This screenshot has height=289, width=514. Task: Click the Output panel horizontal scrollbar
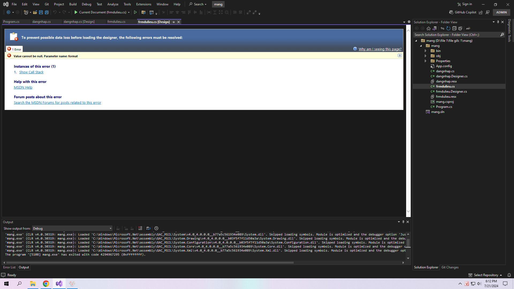150,263
